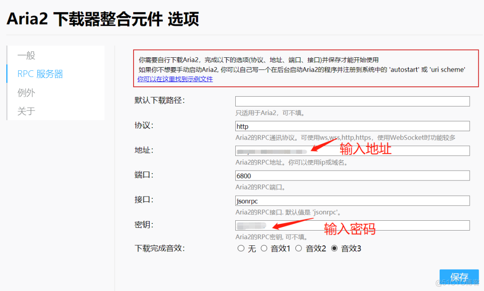484x291 pixels.
Task: Choose 音效2 as download sound
Action: pos(298,248)
